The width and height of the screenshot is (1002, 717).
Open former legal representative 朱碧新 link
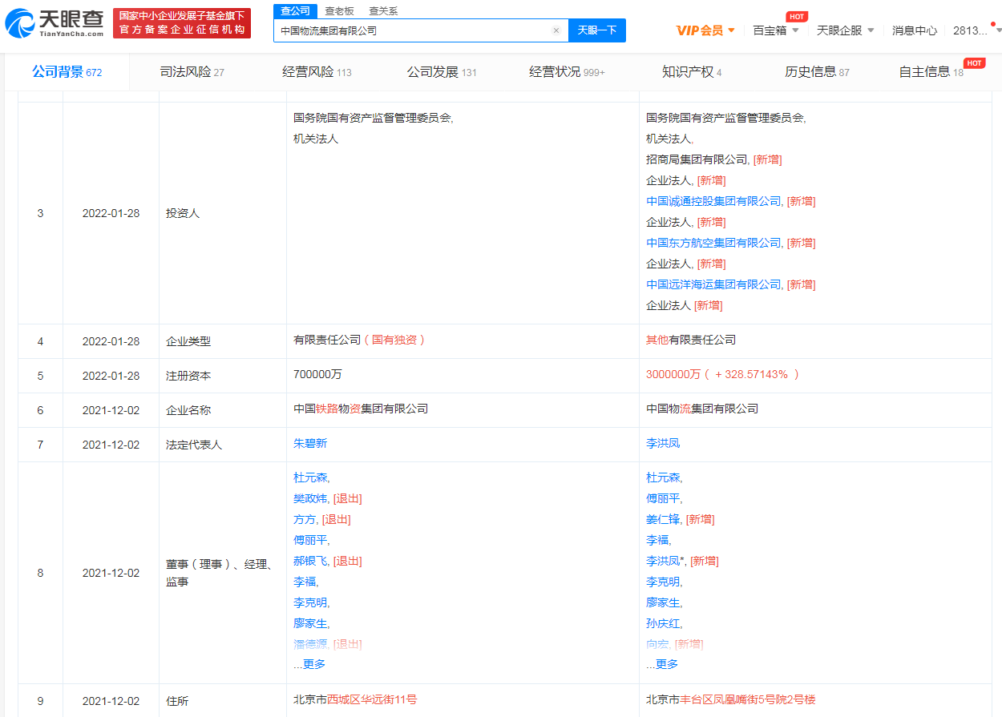click(x=310, y=443)
